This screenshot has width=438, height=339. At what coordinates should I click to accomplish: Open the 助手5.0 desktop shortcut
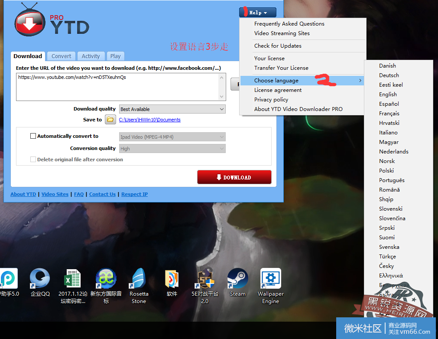click(9, 282)
